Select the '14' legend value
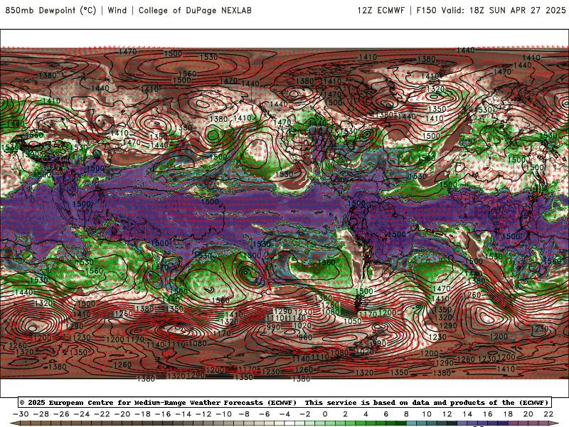The width and height of the screenshot is (569, 427). point(467,414)
